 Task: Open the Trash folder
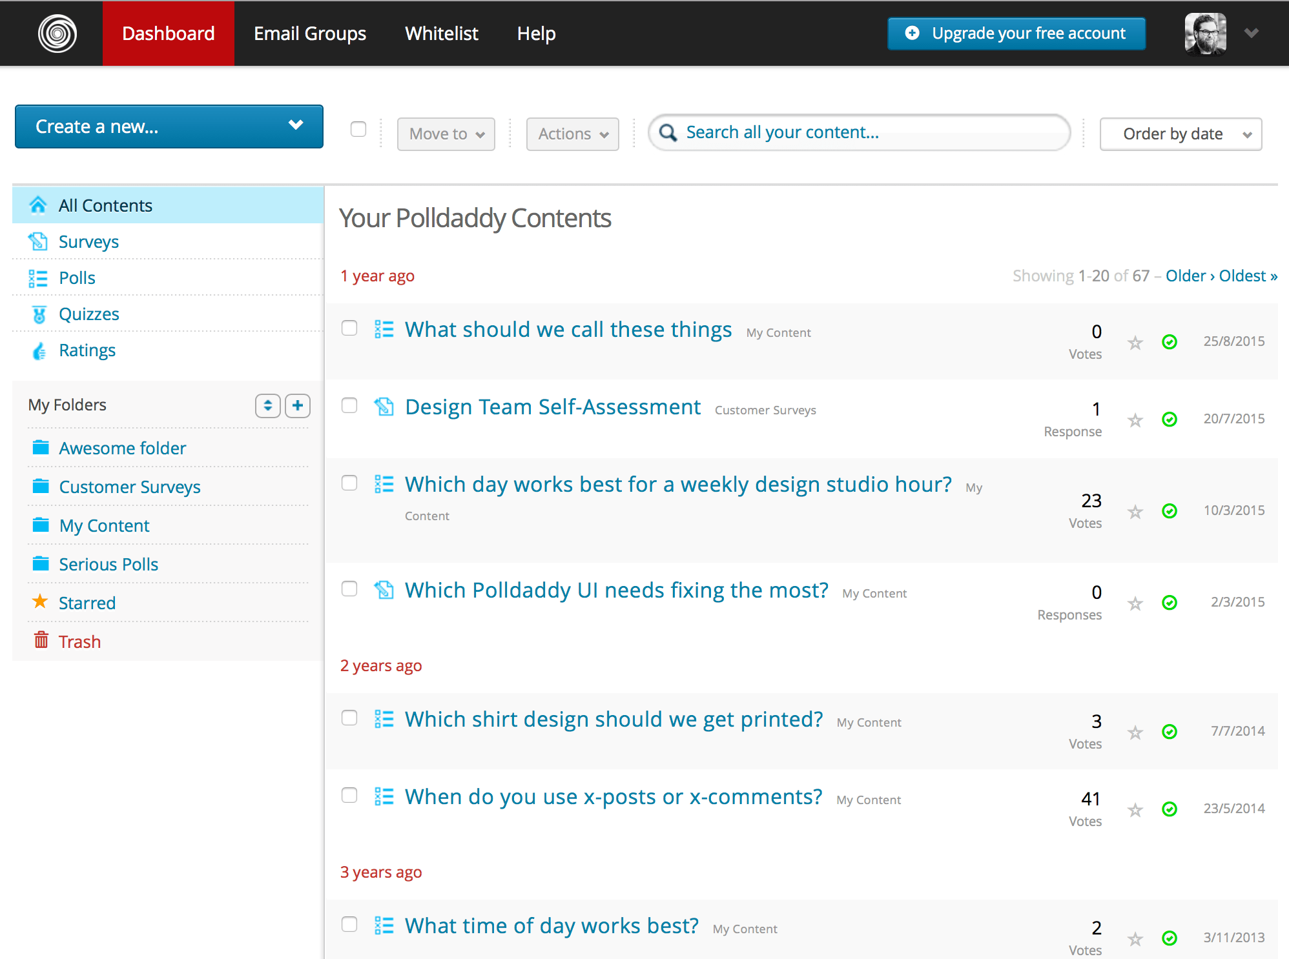[79, 641]
